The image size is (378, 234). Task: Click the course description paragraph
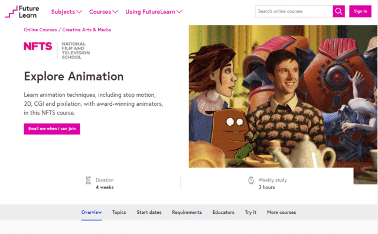tap(93, 104)
